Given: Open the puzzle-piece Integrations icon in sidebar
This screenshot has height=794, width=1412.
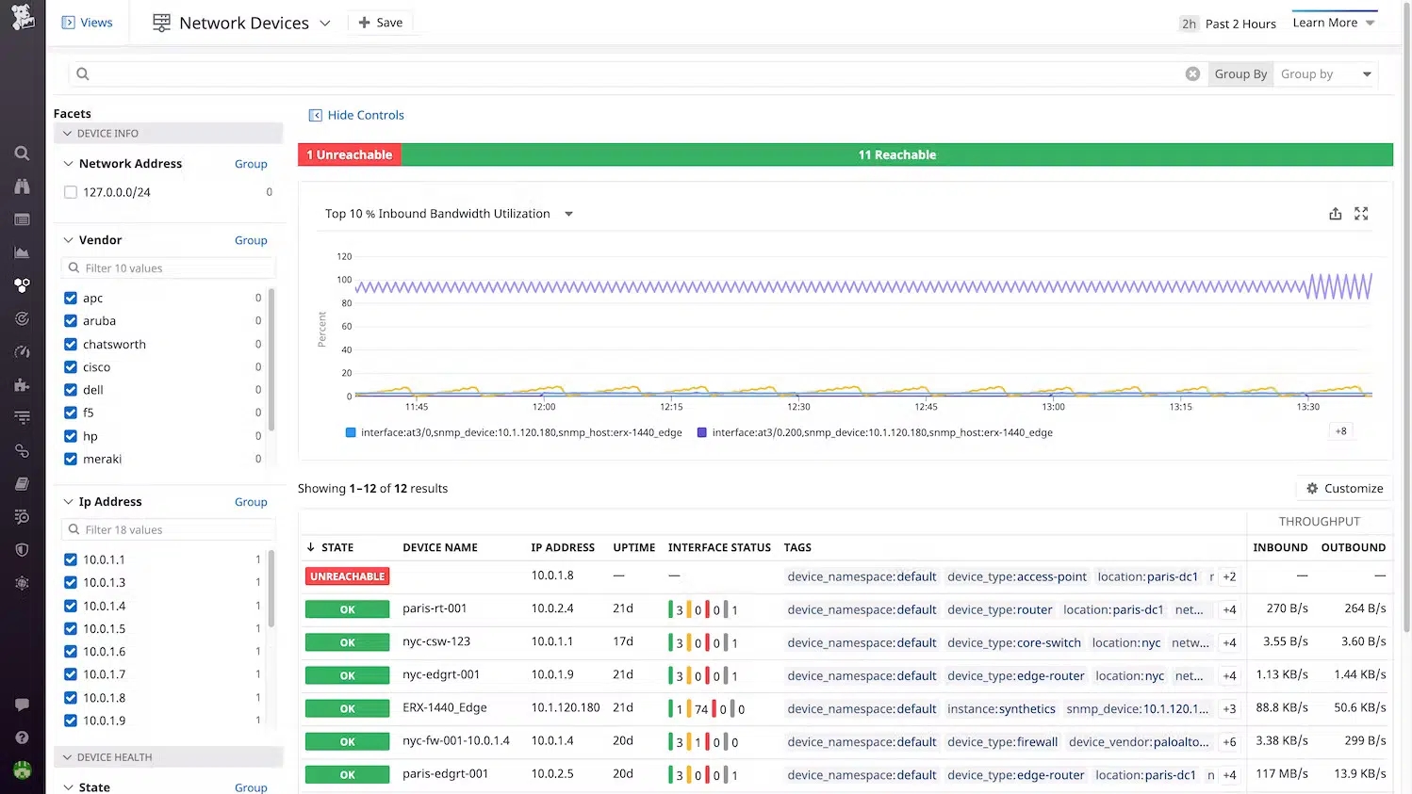Looking at the screenshot, I should coord(22,384).
